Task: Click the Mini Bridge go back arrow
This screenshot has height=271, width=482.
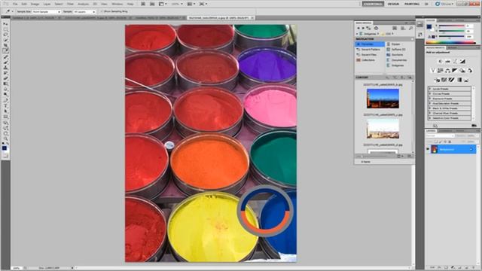Action: (358, 28)
